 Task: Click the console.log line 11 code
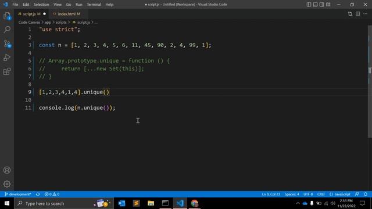[77, 108]
